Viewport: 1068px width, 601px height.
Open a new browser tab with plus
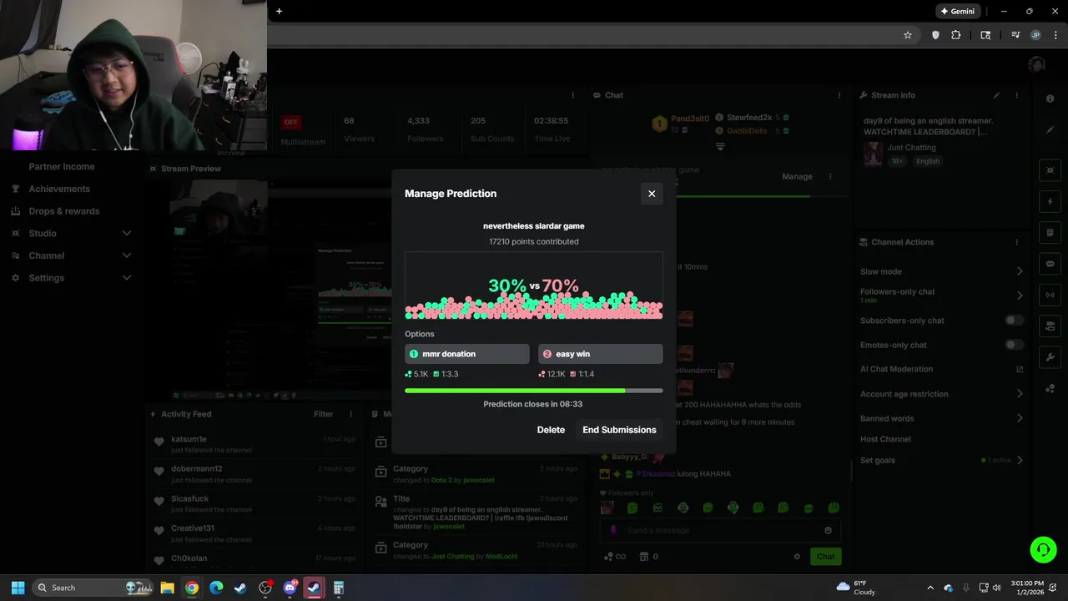click(279, 11)
